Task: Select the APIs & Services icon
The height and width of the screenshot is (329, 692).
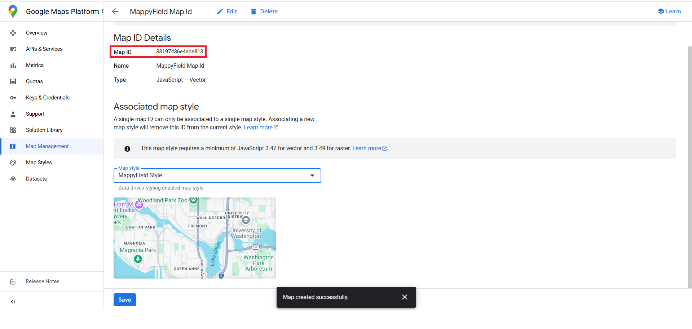Action: pyautogui.click(x=13, y=49)
